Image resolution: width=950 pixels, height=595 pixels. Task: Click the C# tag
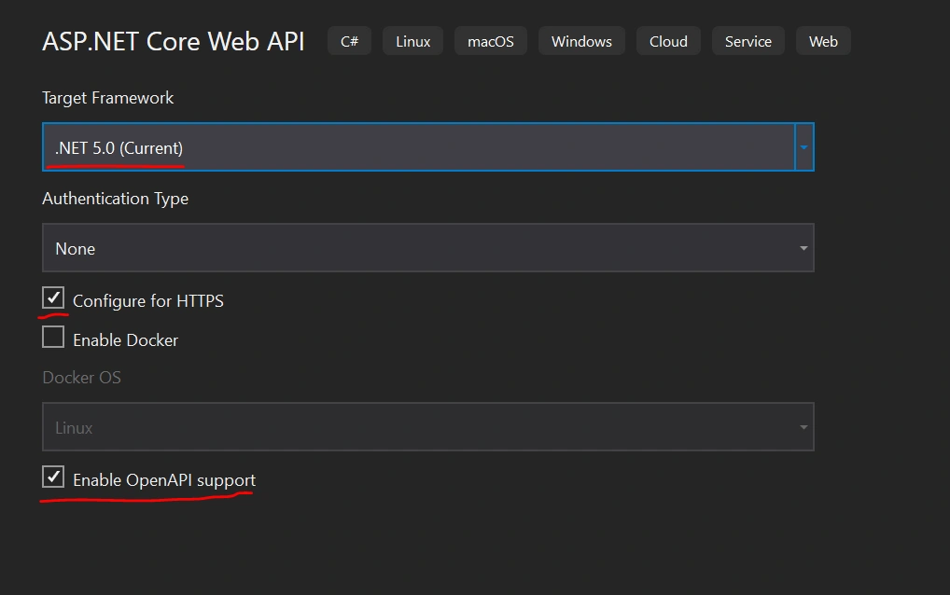coord(350,41)
